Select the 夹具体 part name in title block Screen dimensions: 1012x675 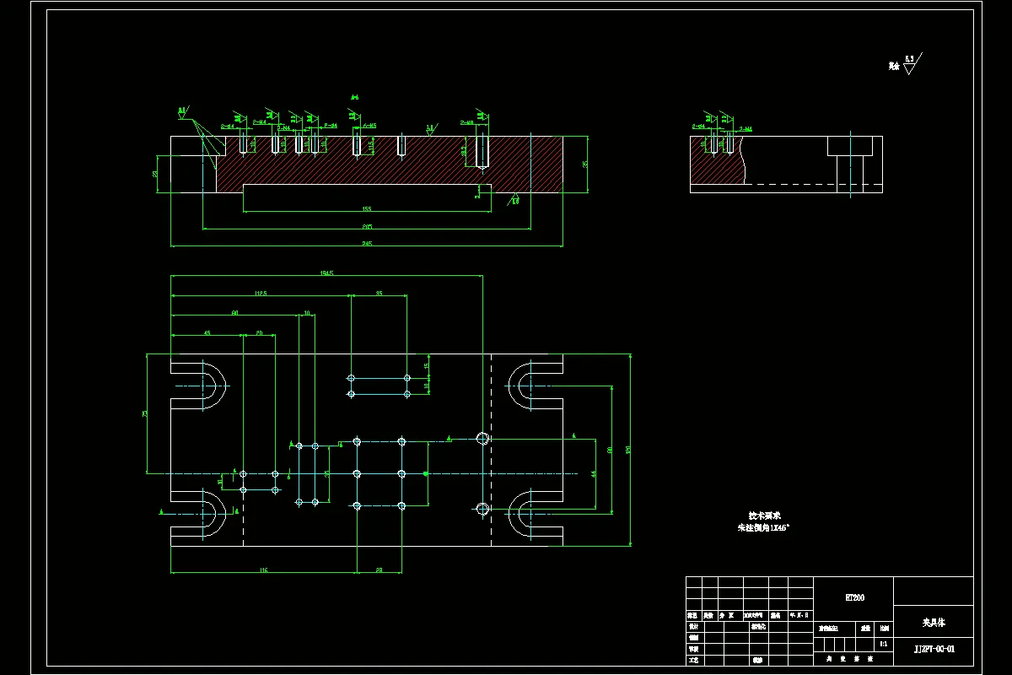pos(933,623)
